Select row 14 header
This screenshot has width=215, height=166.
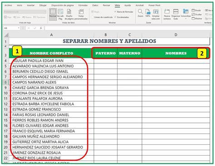(x=5, y=115)
